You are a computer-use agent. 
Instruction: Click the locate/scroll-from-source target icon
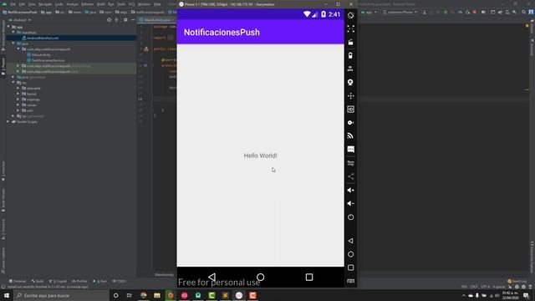110,20
